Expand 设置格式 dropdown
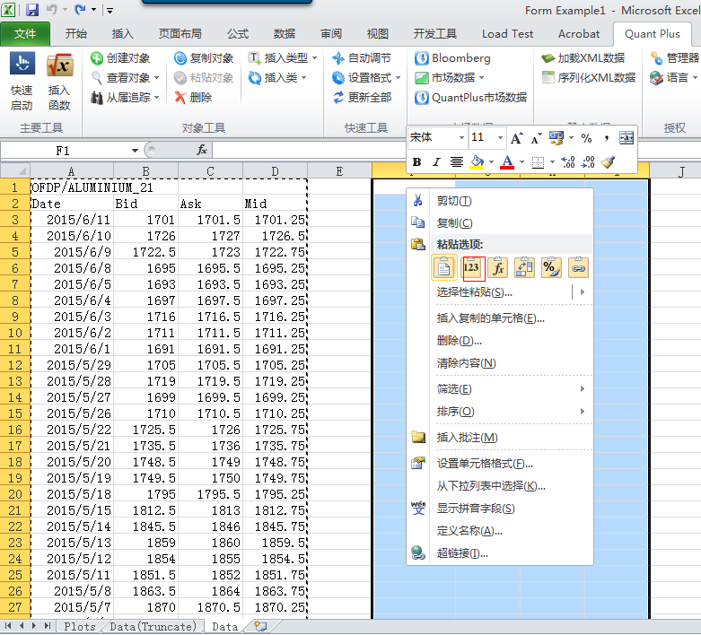Image resolution: width=701 pixels, height=635 pixels. (398, 78)
